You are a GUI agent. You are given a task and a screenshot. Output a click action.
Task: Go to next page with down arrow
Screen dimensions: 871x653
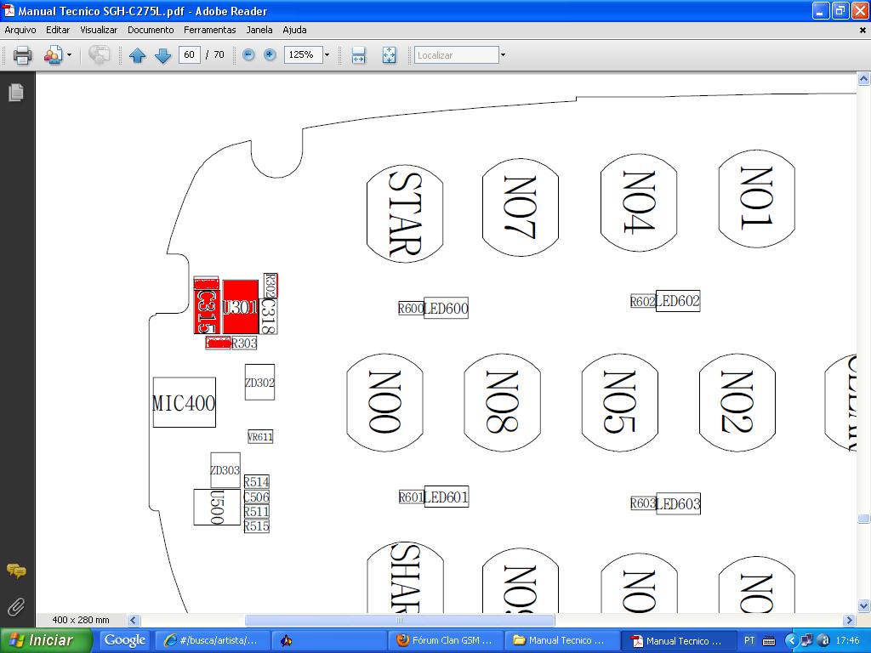162,55
